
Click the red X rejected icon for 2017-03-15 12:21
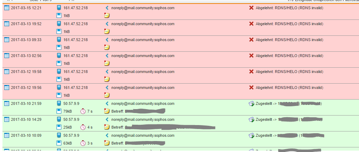[x=251, y=8]
